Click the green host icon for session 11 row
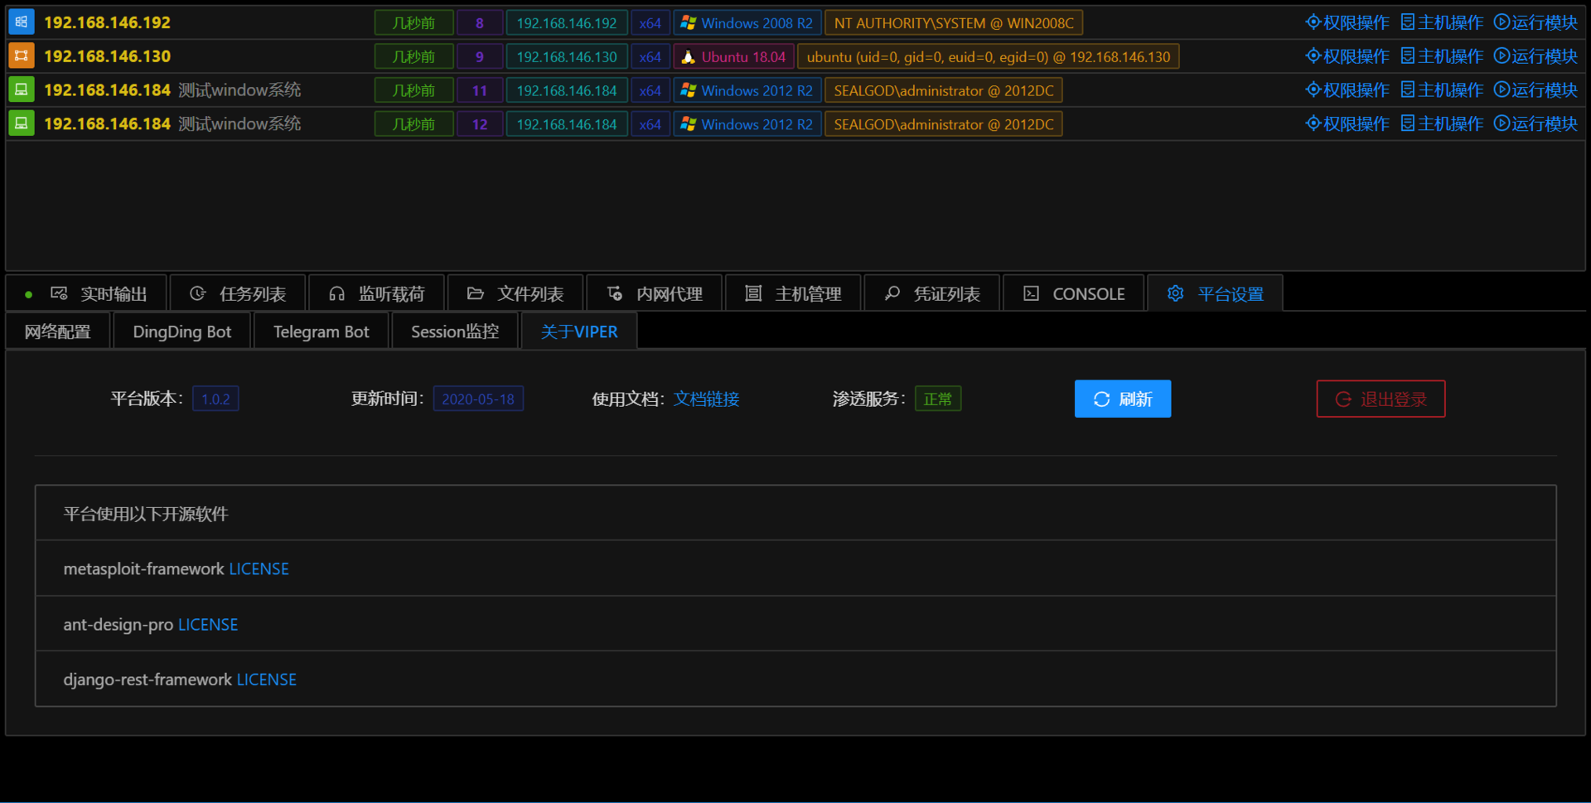This screenshot has height=803, width=1591. [x=22, y=89]
